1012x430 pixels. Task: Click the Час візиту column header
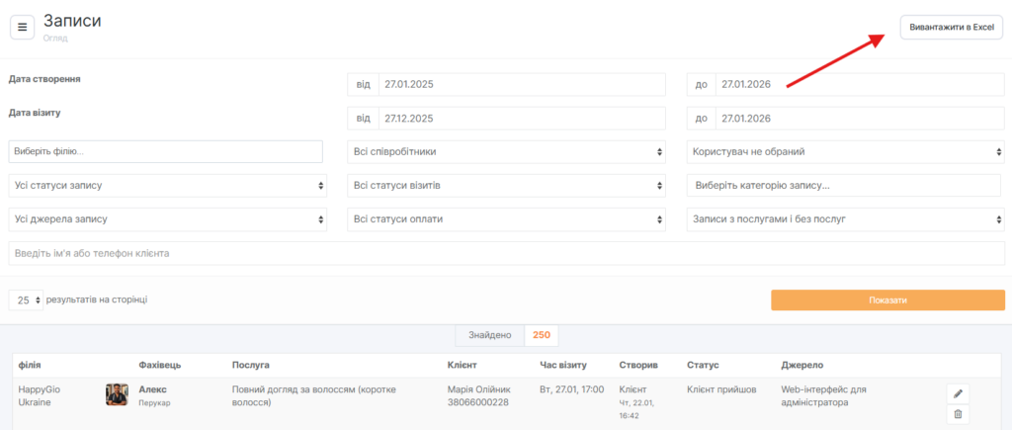(563, 365)
